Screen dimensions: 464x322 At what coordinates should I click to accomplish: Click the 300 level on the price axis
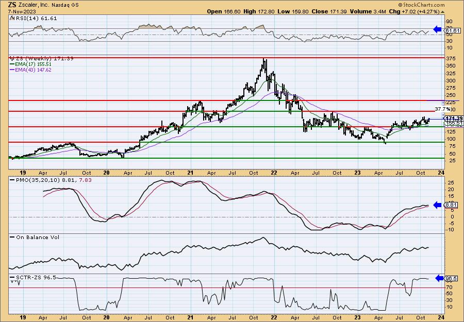pos(450,81)
